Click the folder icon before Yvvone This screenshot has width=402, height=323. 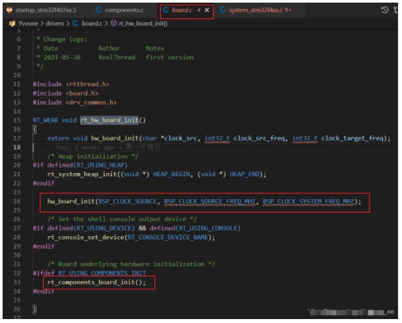tap(12, 24)
